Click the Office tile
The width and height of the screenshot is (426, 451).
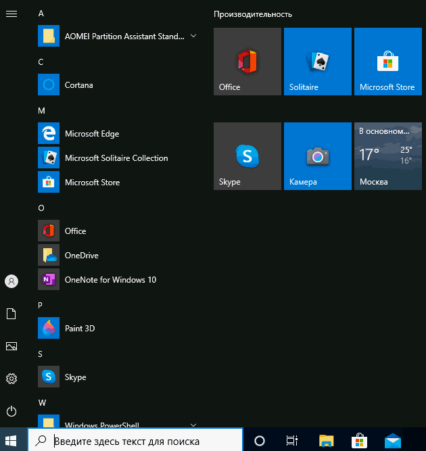coord(247,62)
